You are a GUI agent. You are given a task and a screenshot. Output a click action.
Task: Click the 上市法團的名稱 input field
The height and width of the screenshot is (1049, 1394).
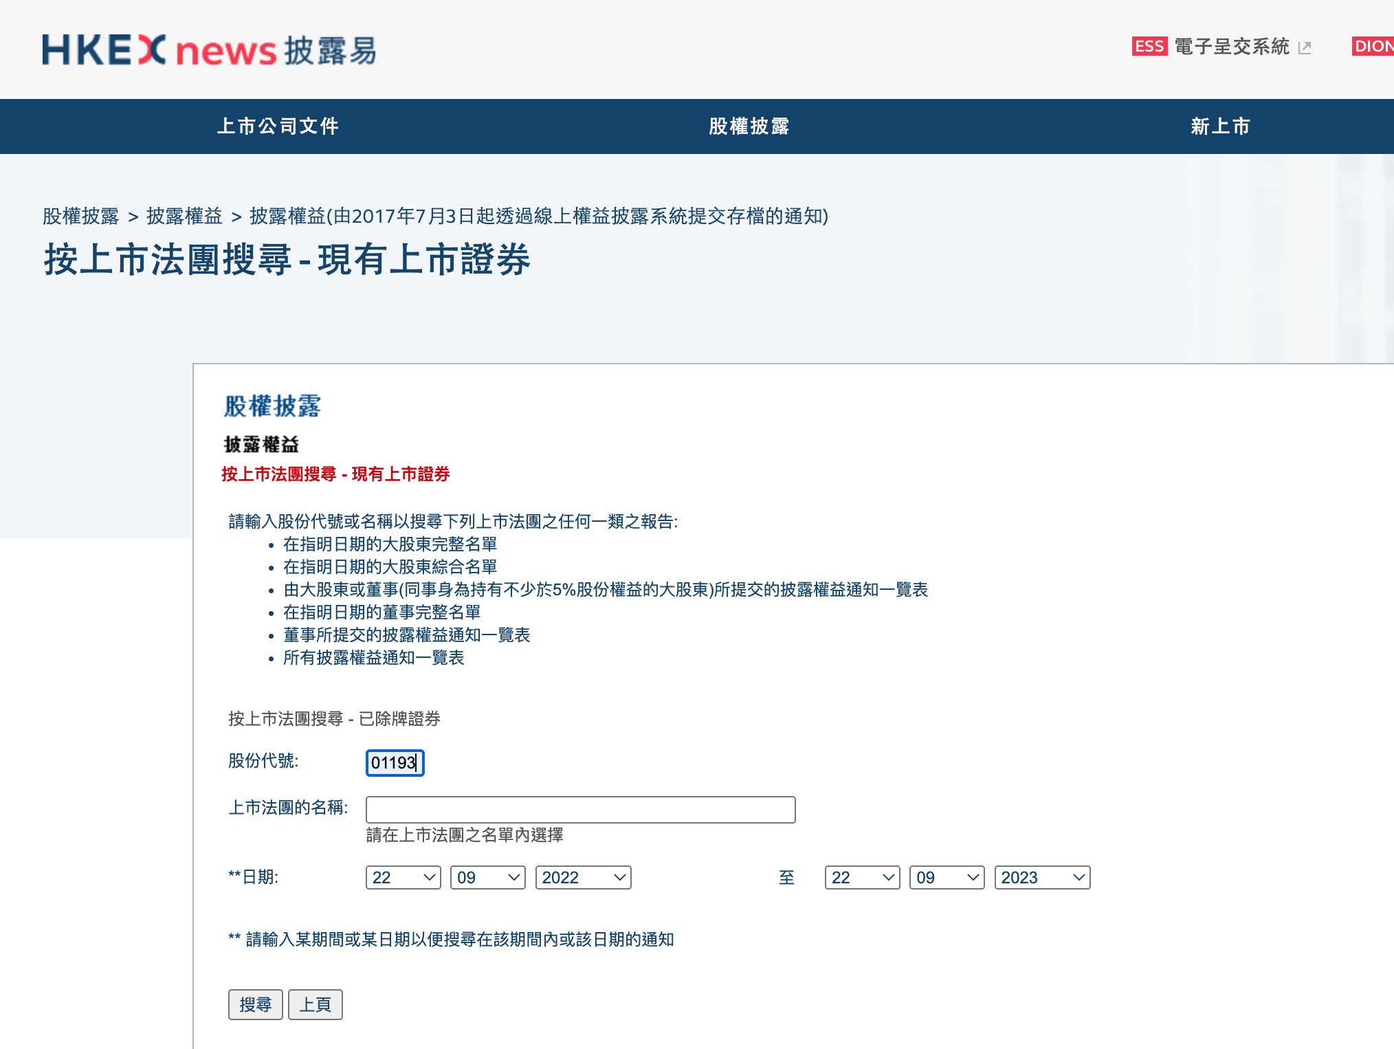pos(580,809)
